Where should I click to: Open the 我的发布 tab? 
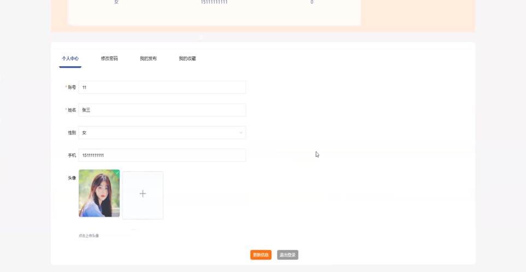(x=148, y=59)
